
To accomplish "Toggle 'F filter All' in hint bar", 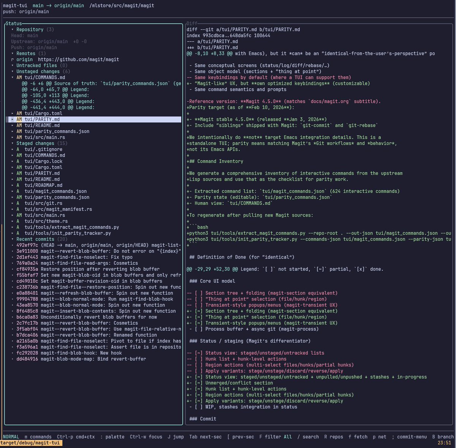I will click(x=276, y=437).
